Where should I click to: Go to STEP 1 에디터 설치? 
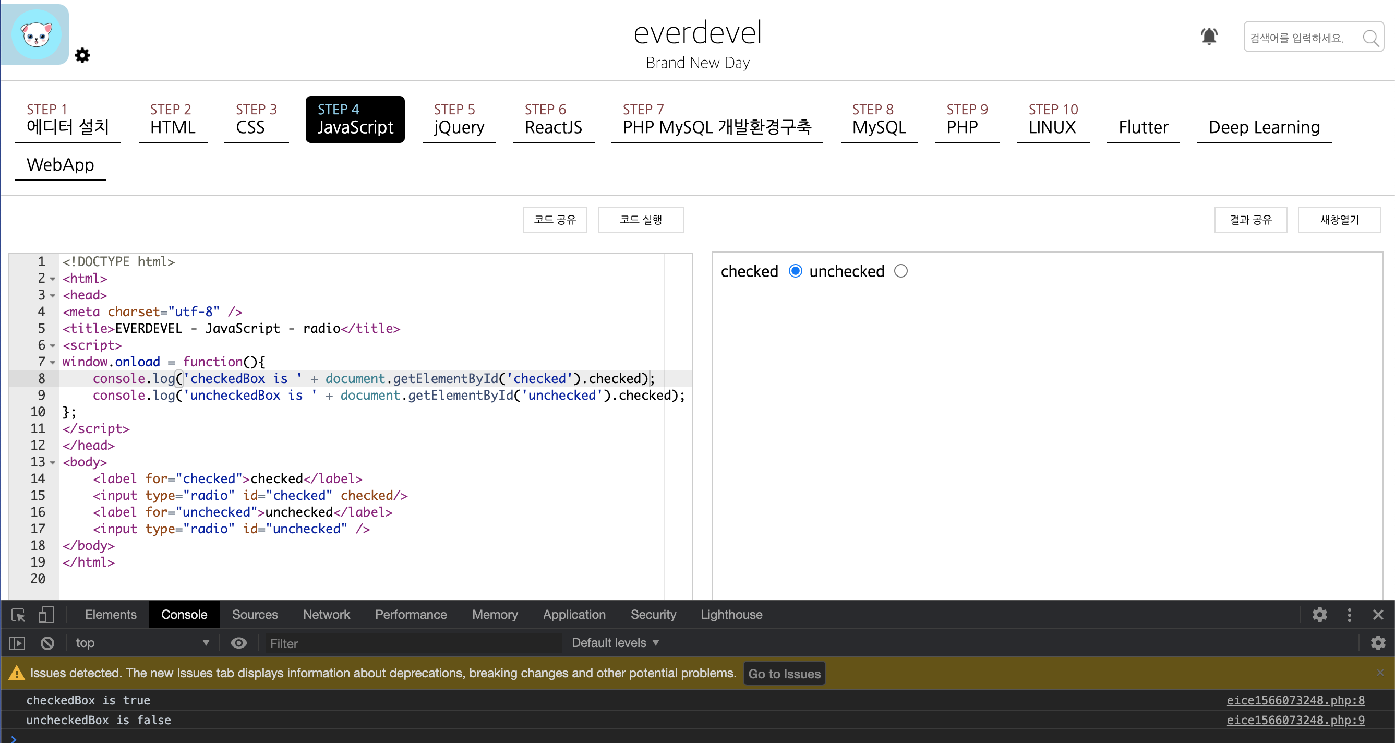point(68,119)
